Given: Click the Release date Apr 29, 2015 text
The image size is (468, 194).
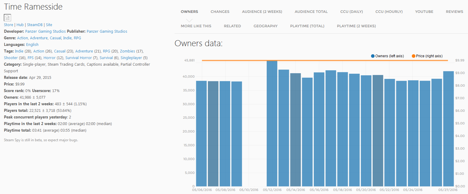Looking at the screenshot, I should click(x=28, y=78).
